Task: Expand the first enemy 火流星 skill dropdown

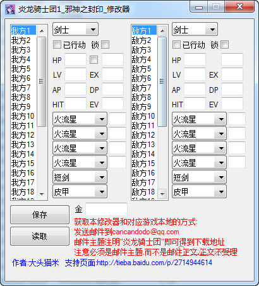Action: click(199, 119)
